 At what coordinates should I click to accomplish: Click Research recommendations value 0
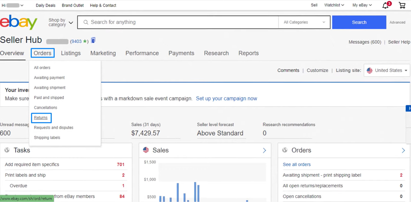tap(265, 133)
